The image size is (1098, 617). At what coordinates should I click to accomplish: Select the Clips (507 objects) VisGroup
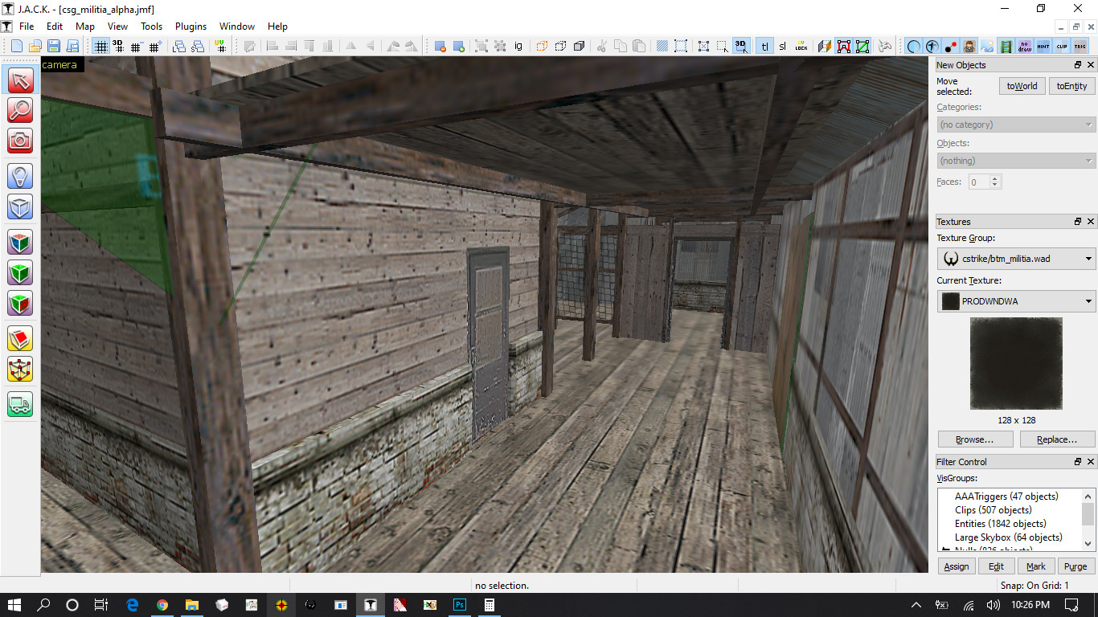tap(993, 510)
